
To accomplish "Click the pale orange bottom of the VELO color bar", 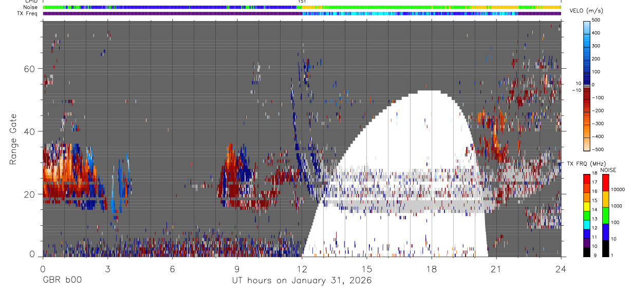I will (587, 144).
